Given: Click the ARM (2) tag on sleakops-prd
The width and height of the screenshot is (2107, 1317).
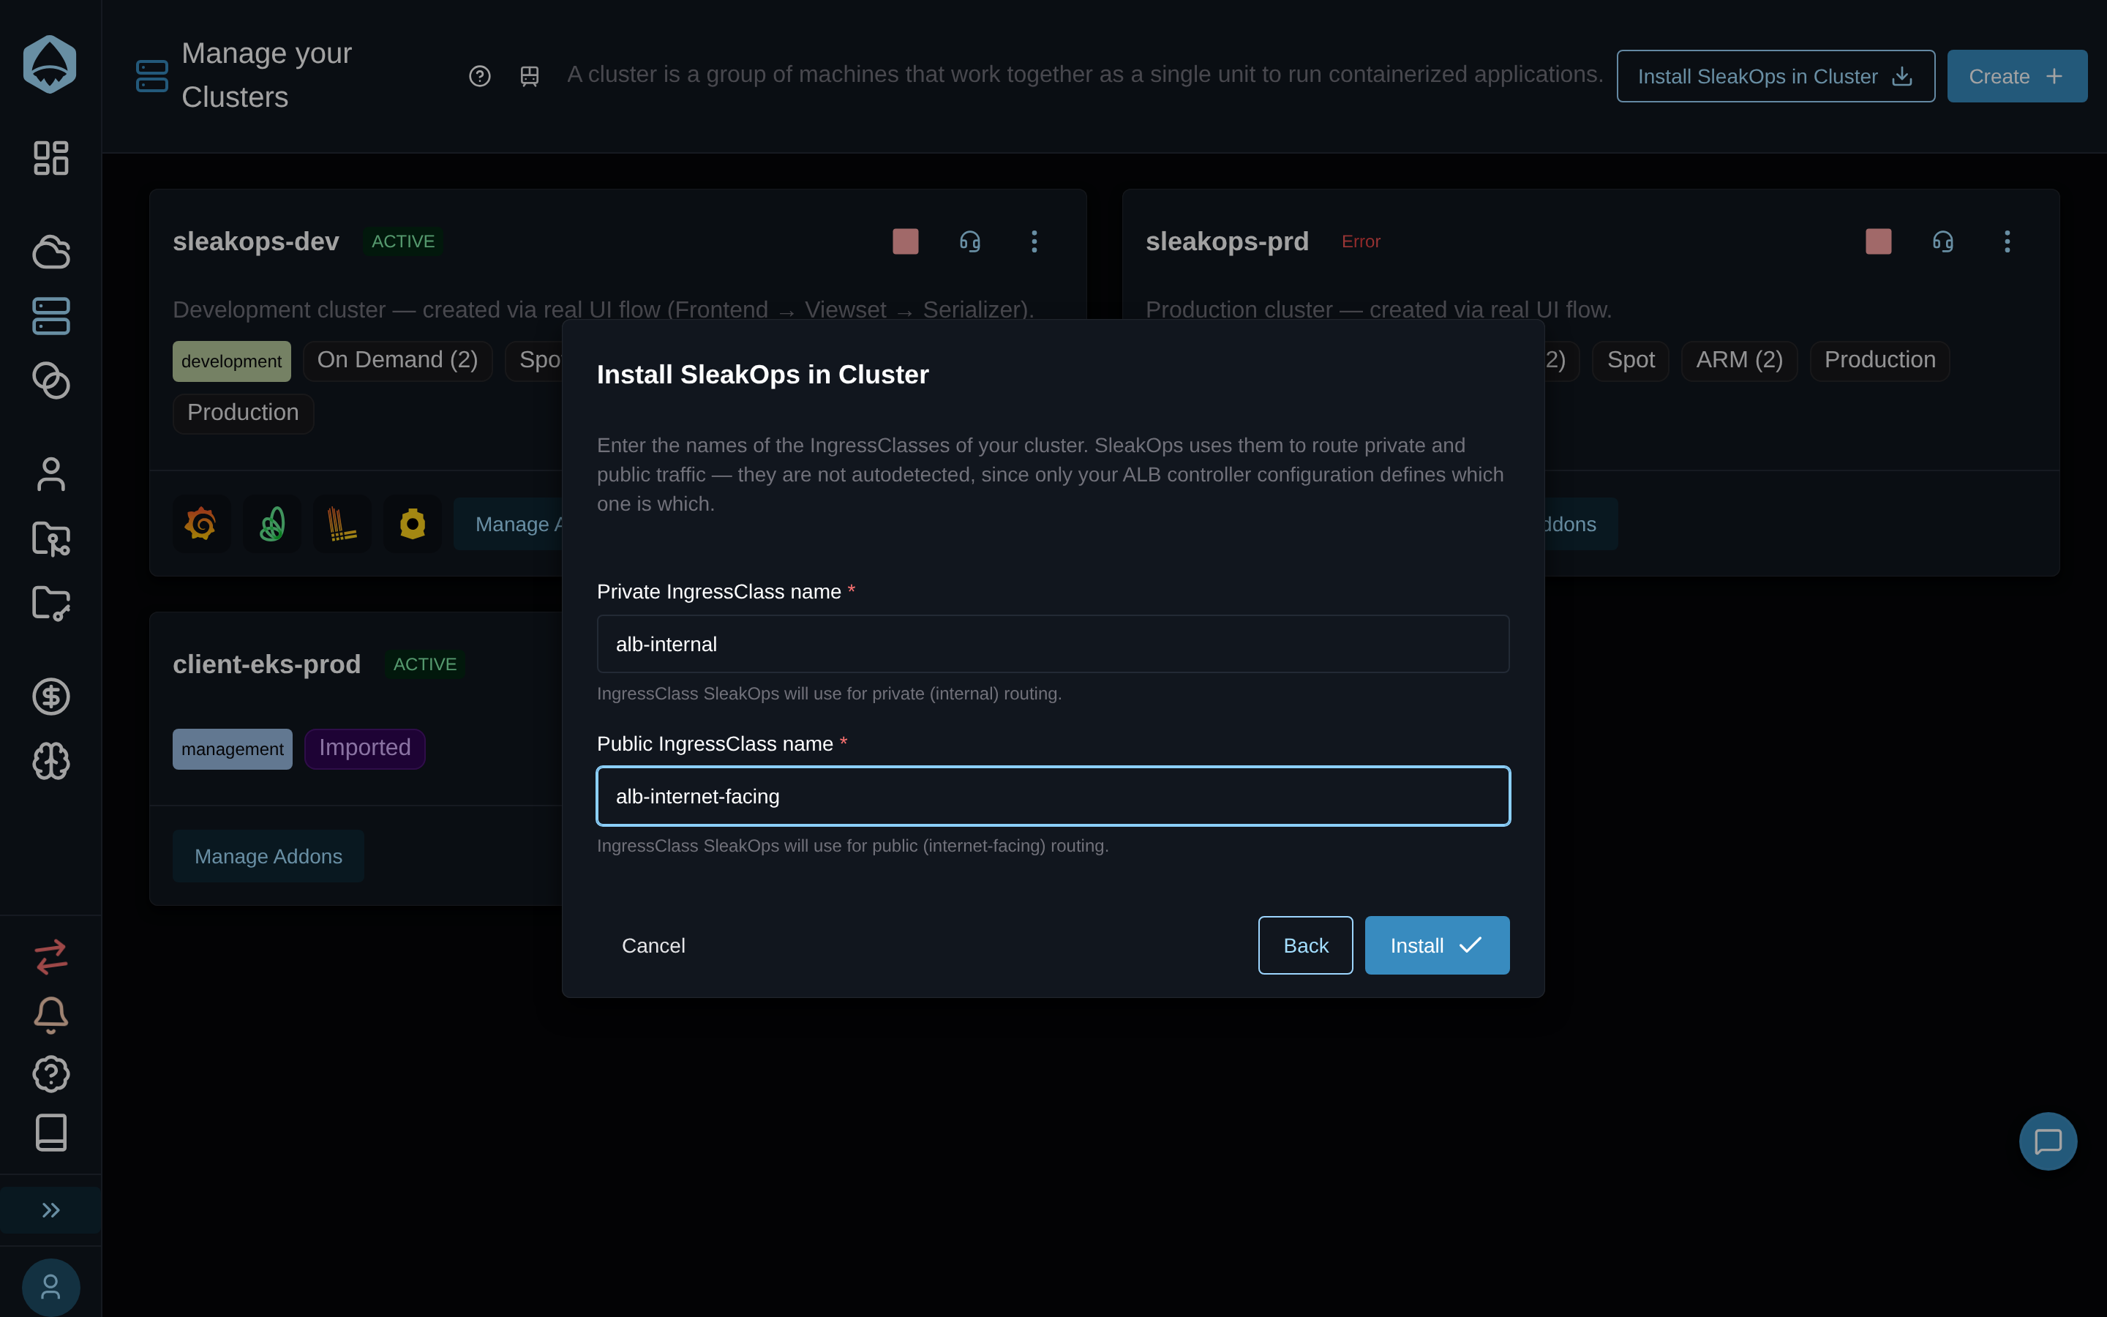Looking at the screenshot, I should pos(1739,361).
